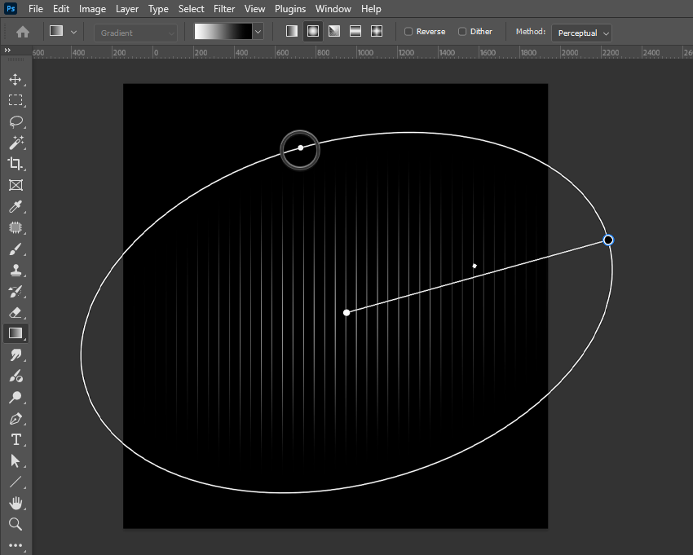Open the Filter menu
The height and width of the screenshot is (555, 693).
[224, 9]
